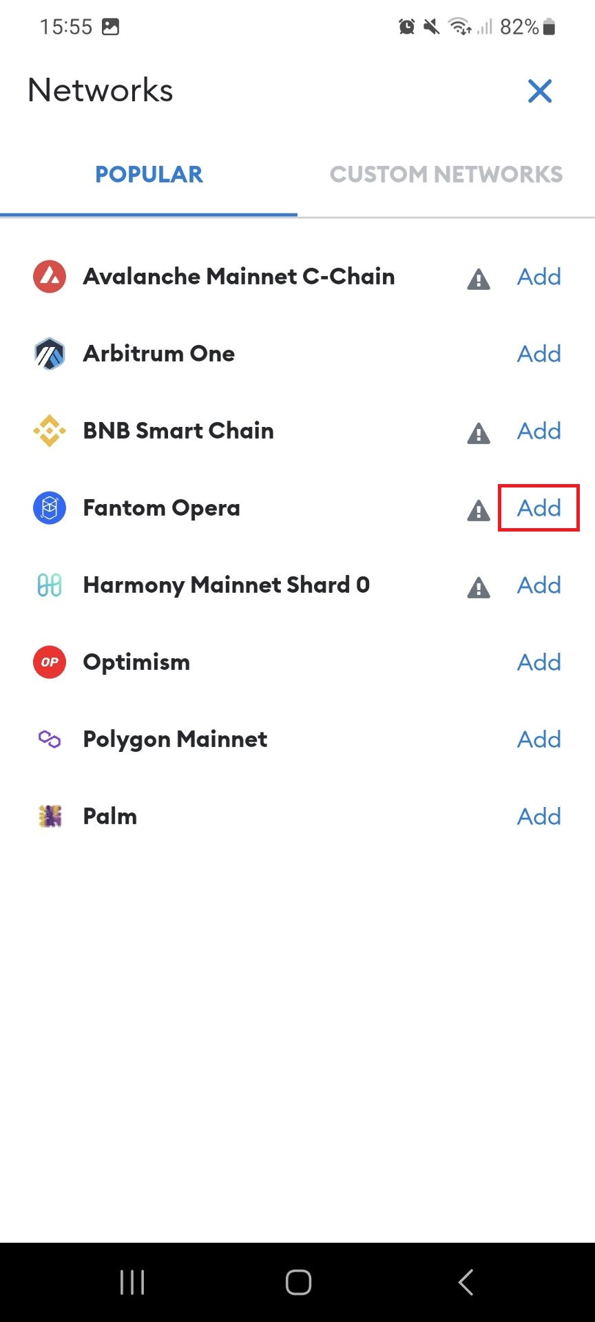Viewport: 595px width, 1322px height.
Task: Add the Palm network
Action: coord(539,817)
